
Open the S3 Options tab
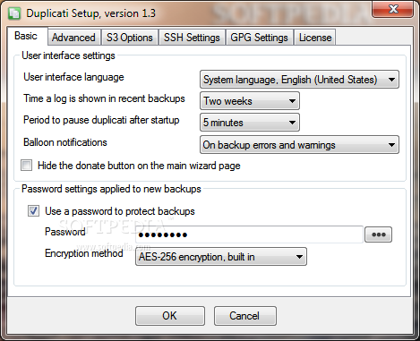(129, 38)
